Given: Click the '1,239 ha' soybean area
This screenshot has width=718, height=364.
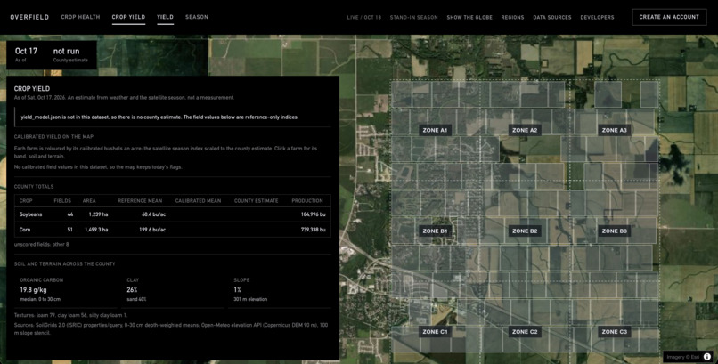Looking at the screenshot, I should (x=99, y=214).
